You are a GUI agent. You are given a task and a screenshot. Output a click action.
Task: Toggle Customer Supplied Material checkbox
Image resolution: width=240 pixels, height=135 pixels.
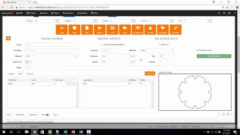click(102, 45)
